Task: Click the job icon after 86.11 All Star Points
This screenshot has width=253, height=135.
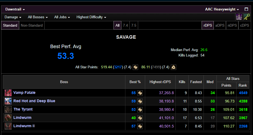Action: tap(174, 67)
